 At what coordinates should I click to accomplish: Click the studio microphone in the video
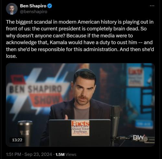tap(115, 122)
